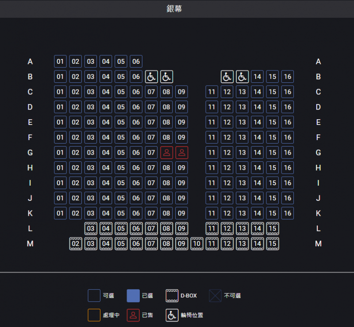Choose seat K16 in row K
The image size is (354, 327).
(x=288, y=213)
